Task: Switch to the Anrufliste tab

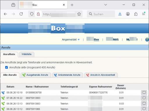Action: [x=9, y=54]
